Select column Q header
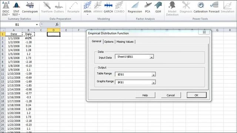The width and height of the screenshot is (237, 133). tap(217, 30)
